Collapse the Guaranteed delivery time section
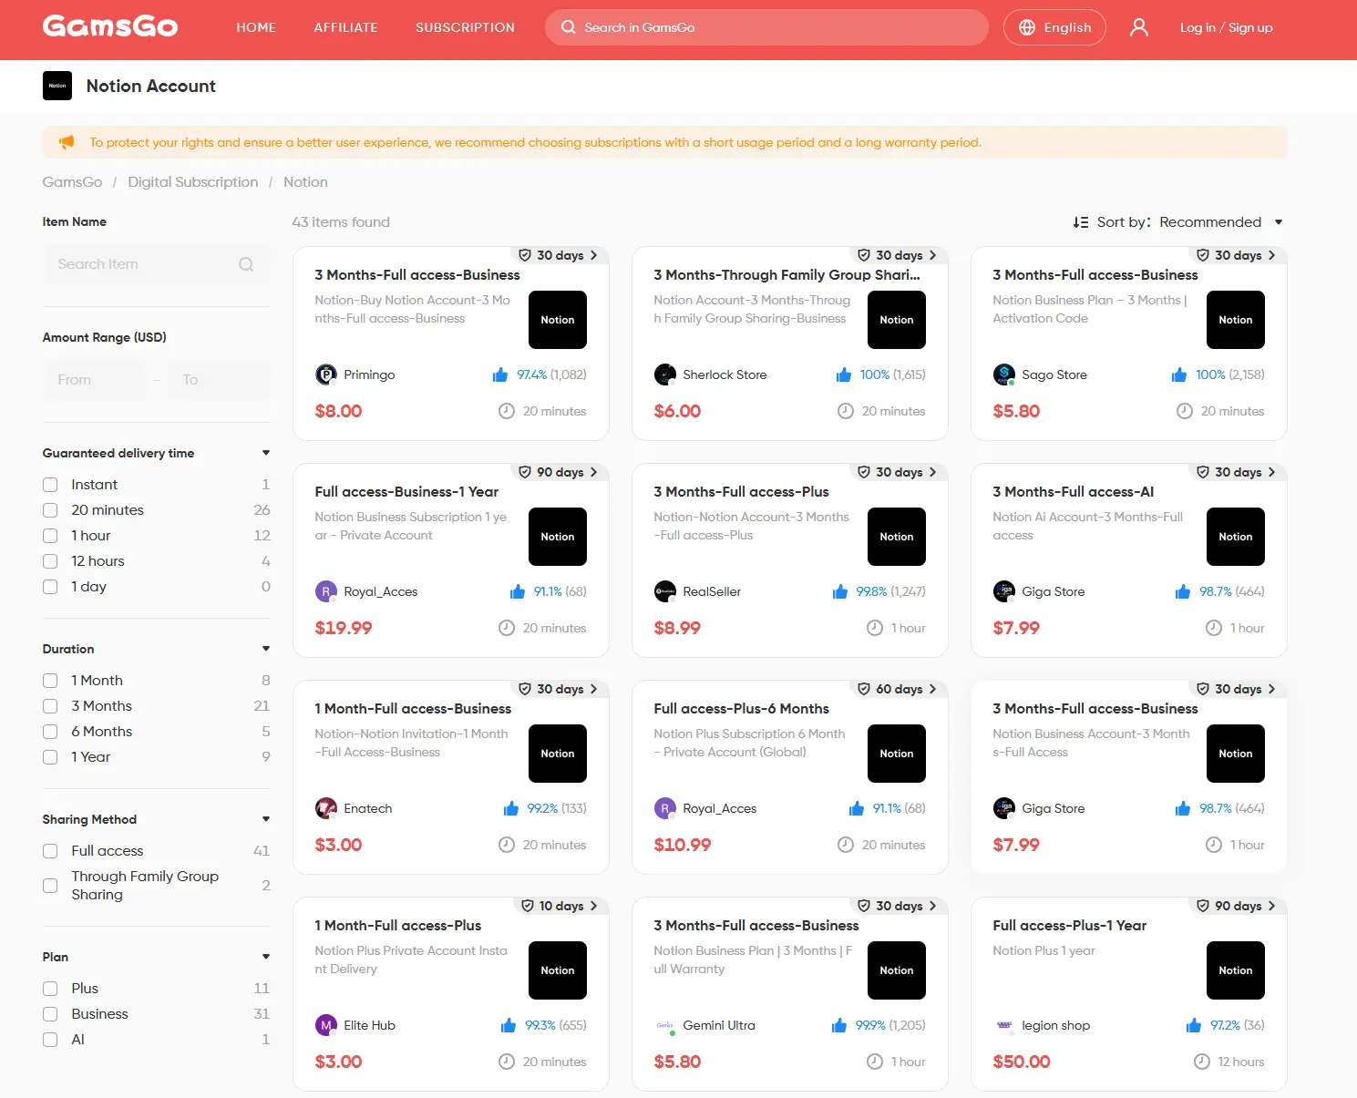The width and height of the screenshot is (1357, 1098). click(266, 453)
